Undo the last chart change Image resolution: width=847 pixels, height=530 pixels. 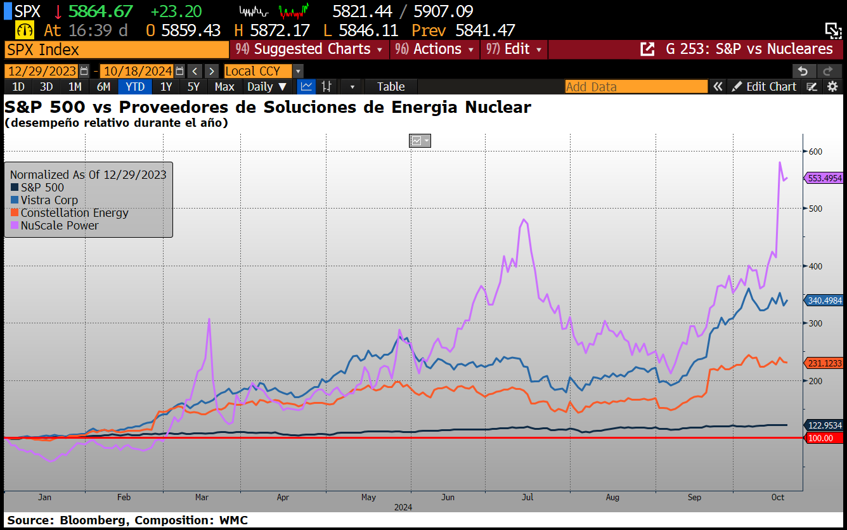(x=803, y=71)
